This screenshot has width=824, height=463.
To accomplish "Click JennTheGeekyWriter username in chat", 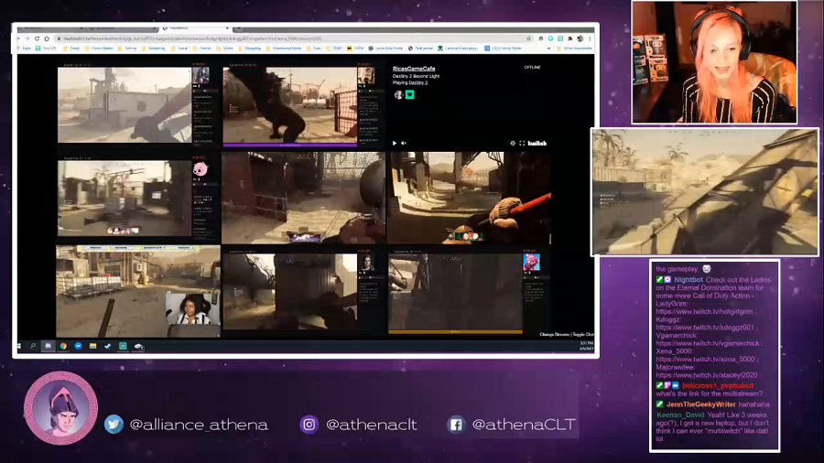I will (701, 404).
